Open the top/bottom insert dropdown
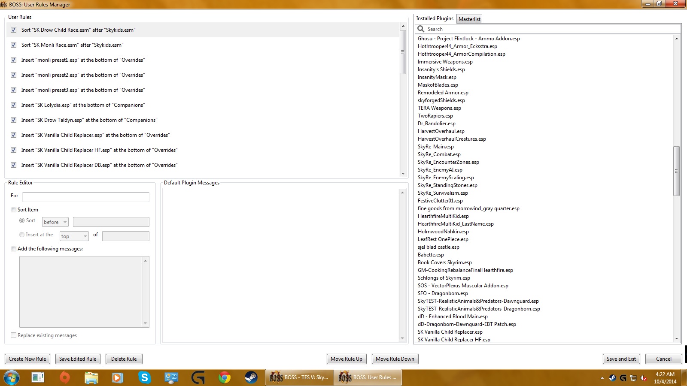 [74, 236]
